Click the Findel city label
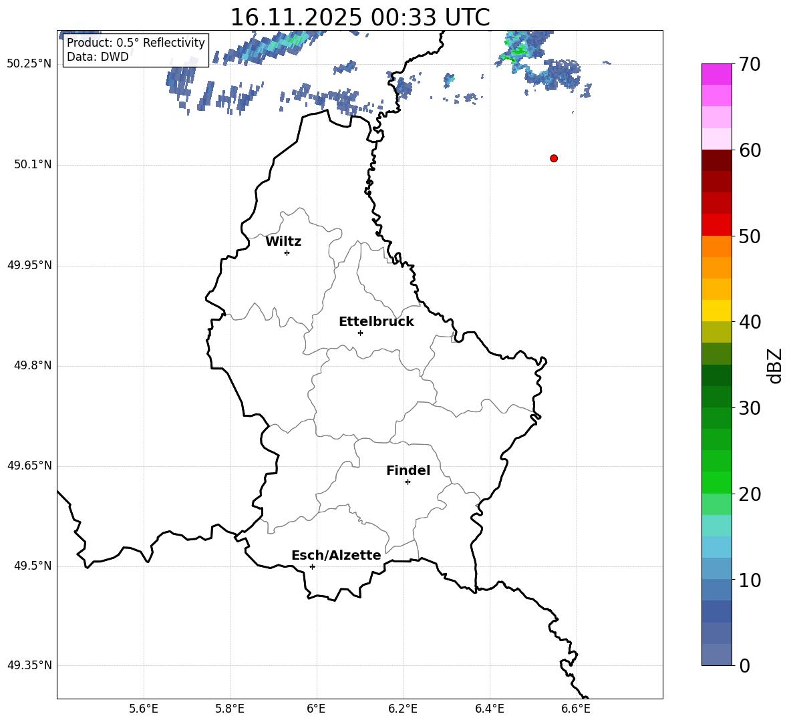The image size is (791, 722). pos(408,470)
